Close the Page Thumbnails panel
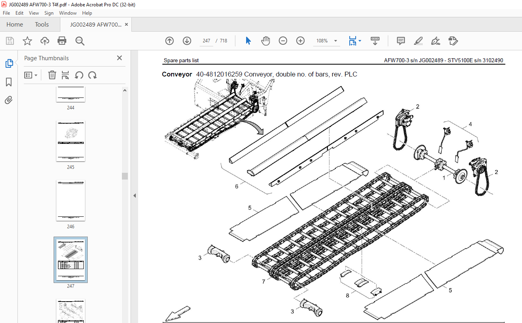Viewport: 522px width, 323px height. point(119,58)
